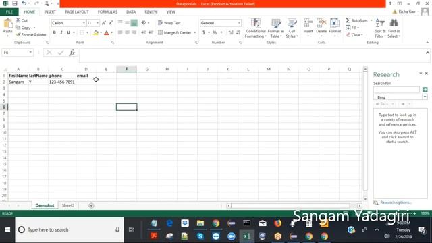Open the Merge & Center dropdown arrow
Image resolution: width=432 pixels, height=243 pixels.
point(195,33)
